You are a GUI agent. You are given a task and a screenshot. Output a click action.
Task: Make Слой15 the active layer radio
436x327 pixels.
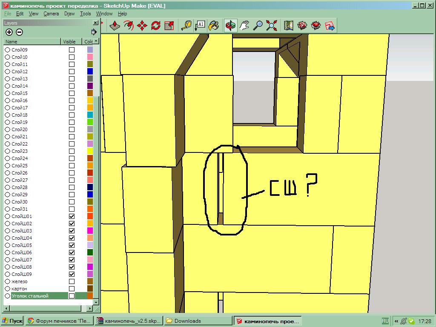click(x=7, y=93)
